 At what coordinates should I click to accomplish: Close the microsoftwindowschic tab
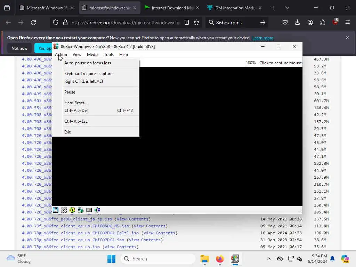135,8
